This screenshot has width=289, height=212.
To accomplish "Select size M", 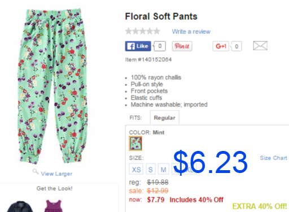I will coord(164,169).
